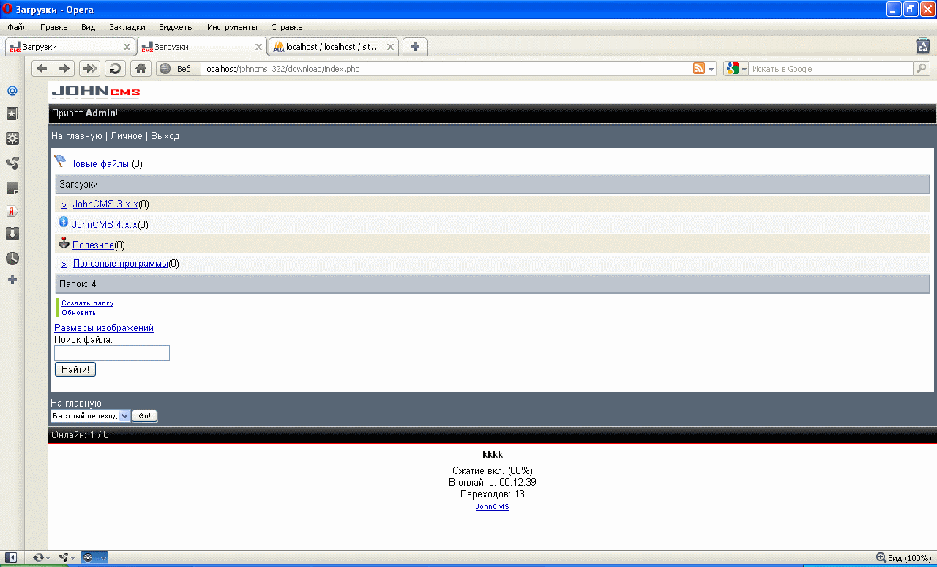Click the Bluetooth icon beside JohnCMS 4.x.x
This screenshot has height=567, width=937.
(63, 222)
